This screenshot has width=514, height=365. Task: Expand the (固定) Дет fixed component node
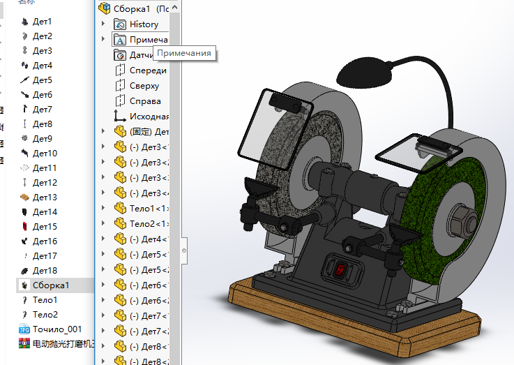tap(103, 132)
